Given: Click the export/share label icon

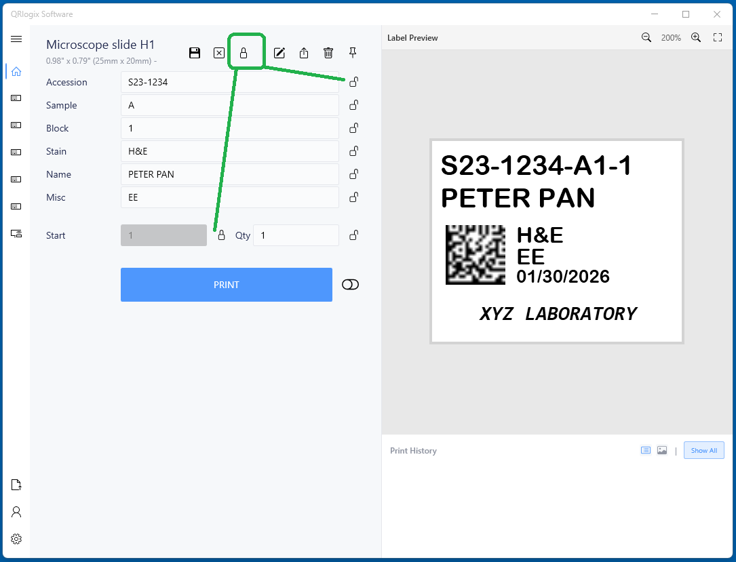Looking at the screenshot, I should 304,53.
